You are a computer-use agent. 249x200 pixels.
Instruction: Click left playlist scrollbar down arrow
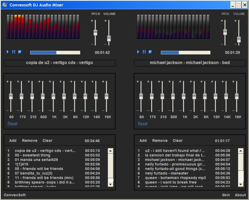click(x=111, y=184)
